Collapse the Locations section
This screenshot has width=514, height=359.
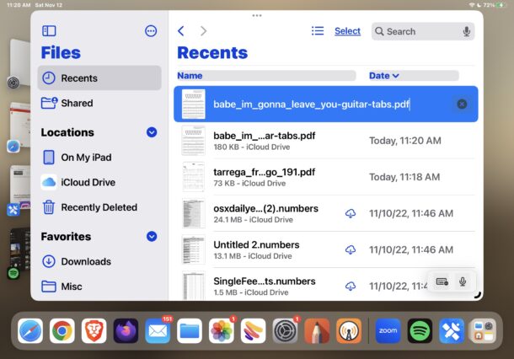pos(152,132)
